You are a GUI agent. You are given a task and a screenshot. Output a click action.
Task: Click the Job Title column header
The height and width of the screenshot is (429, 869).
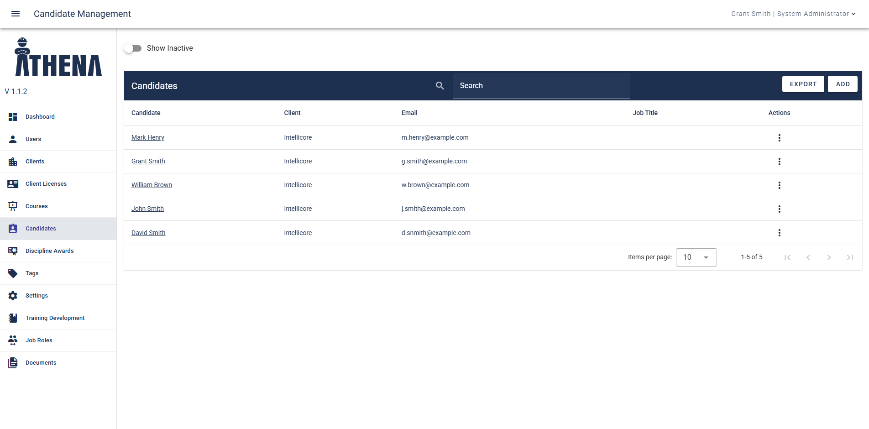click(645, 113)
